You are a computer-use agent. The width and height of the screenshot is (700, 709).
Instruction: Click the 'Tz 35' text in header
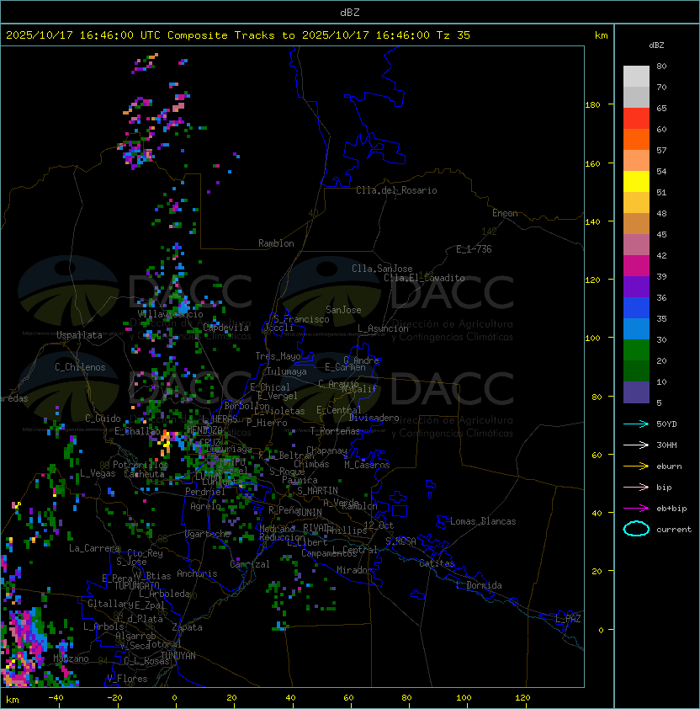[x=453, y=35]
